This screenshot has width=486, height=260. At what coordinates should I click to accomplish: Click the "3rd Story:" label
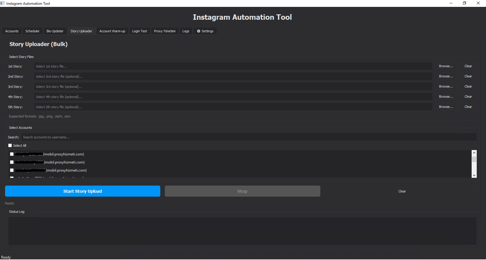click(15, 87)
